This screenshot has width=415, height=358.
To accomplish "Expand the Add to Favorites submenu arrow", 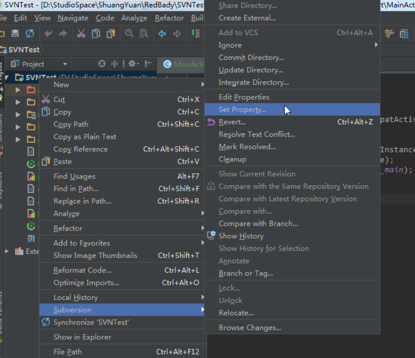I will coord(202,242).
